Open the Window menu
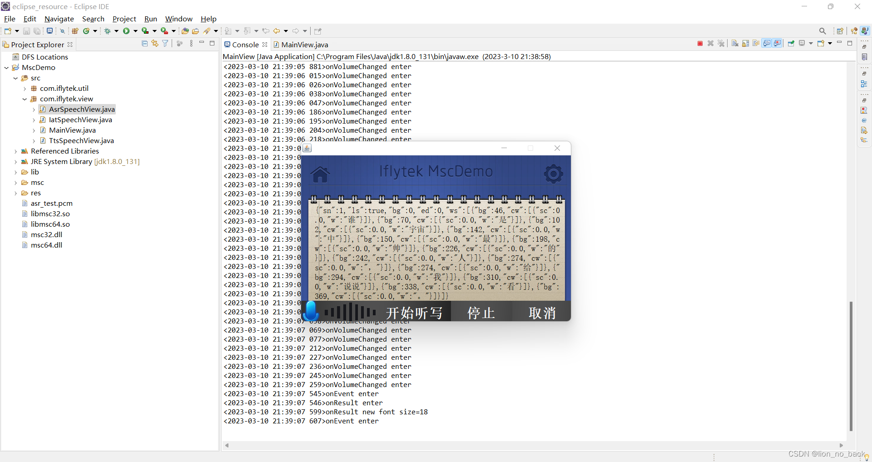 [x=178, y=19]
